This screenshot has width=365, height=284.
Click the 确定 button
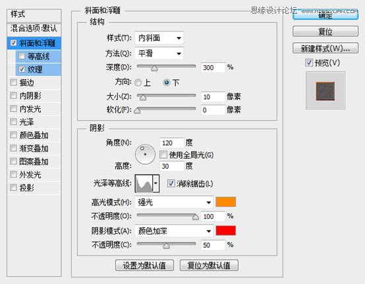[325, 15]
